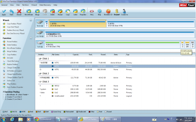Open the Partition menu
The height and width of the screenshot is (122, 196).
tap(25, 5)
